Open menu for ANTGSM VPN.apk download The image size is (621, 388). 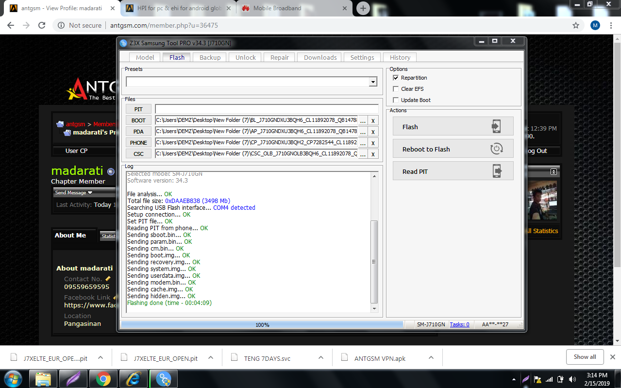click(x=431, y=357)
